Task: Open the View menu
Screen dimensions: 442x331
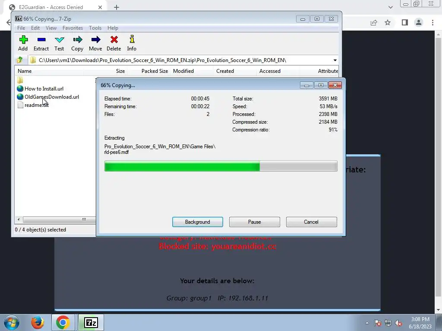Action: point(51,28)
